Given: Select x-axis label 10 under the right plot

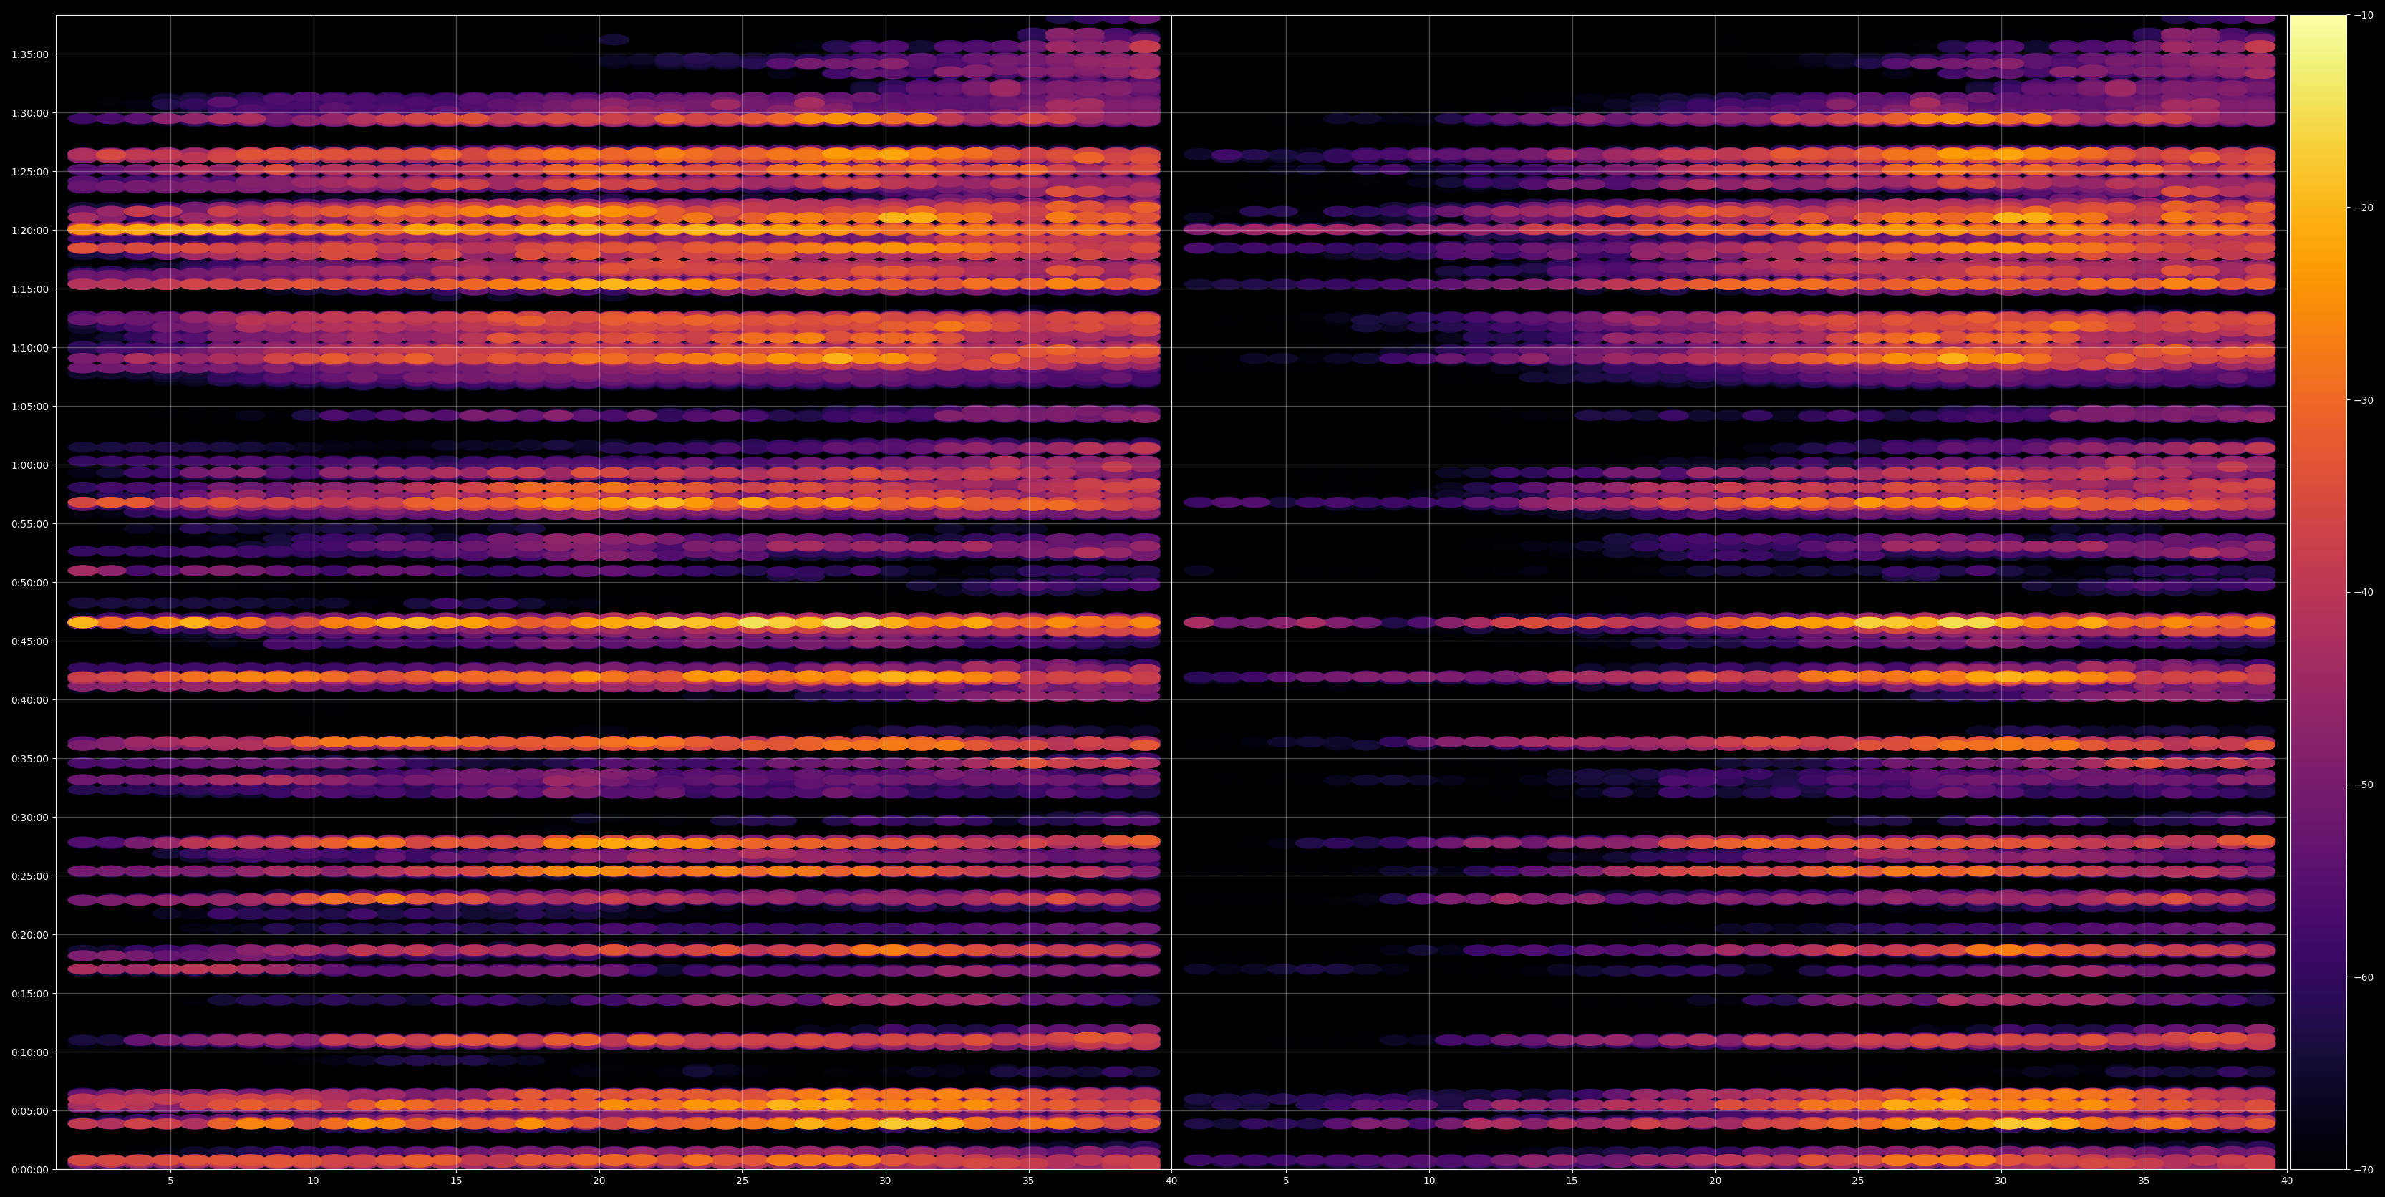Looking at the screenshot, I should 1428,1181.
